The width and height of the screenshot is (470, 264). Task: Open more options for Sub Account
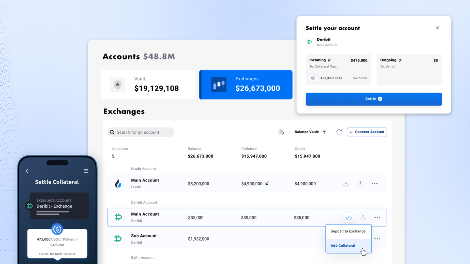point(377,239)
